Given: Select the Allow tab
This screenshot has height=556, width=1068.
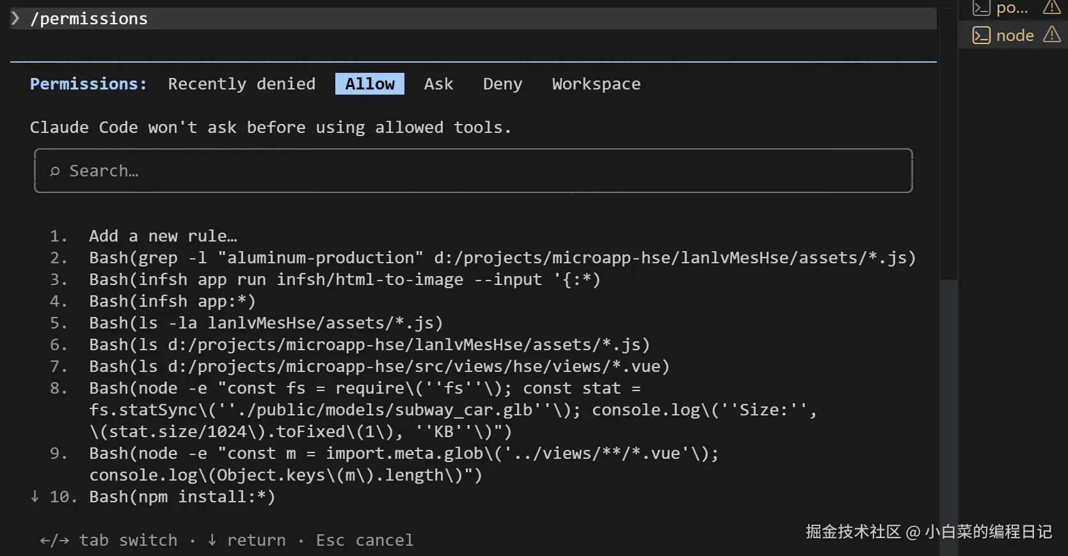Looking at the screenshot, I should (x=369, y=84).
